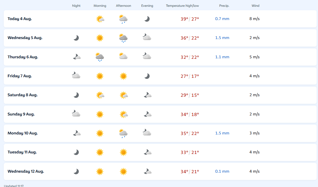Click Monday 10 Aug. afternoon rain icon

(123, 134)
